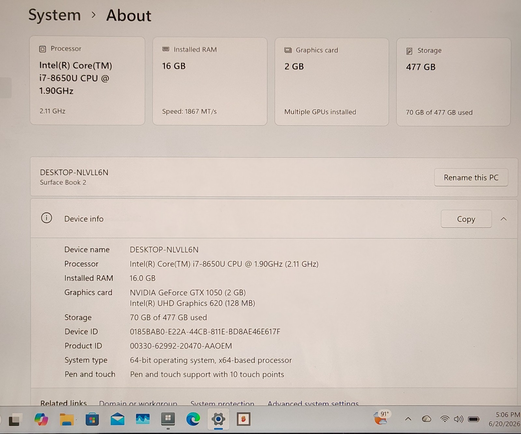Copy the device info

coord(466,219)
